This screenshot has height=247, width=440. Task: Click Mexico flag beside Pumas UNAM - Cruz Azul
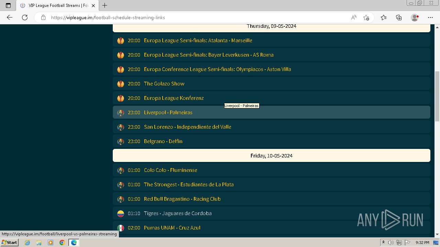[121, 228]
